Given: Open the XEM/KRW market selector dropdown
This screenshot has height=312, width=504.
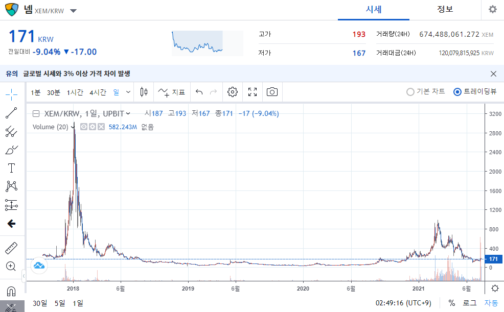Looking at the screenshot, I should [73, 11].
